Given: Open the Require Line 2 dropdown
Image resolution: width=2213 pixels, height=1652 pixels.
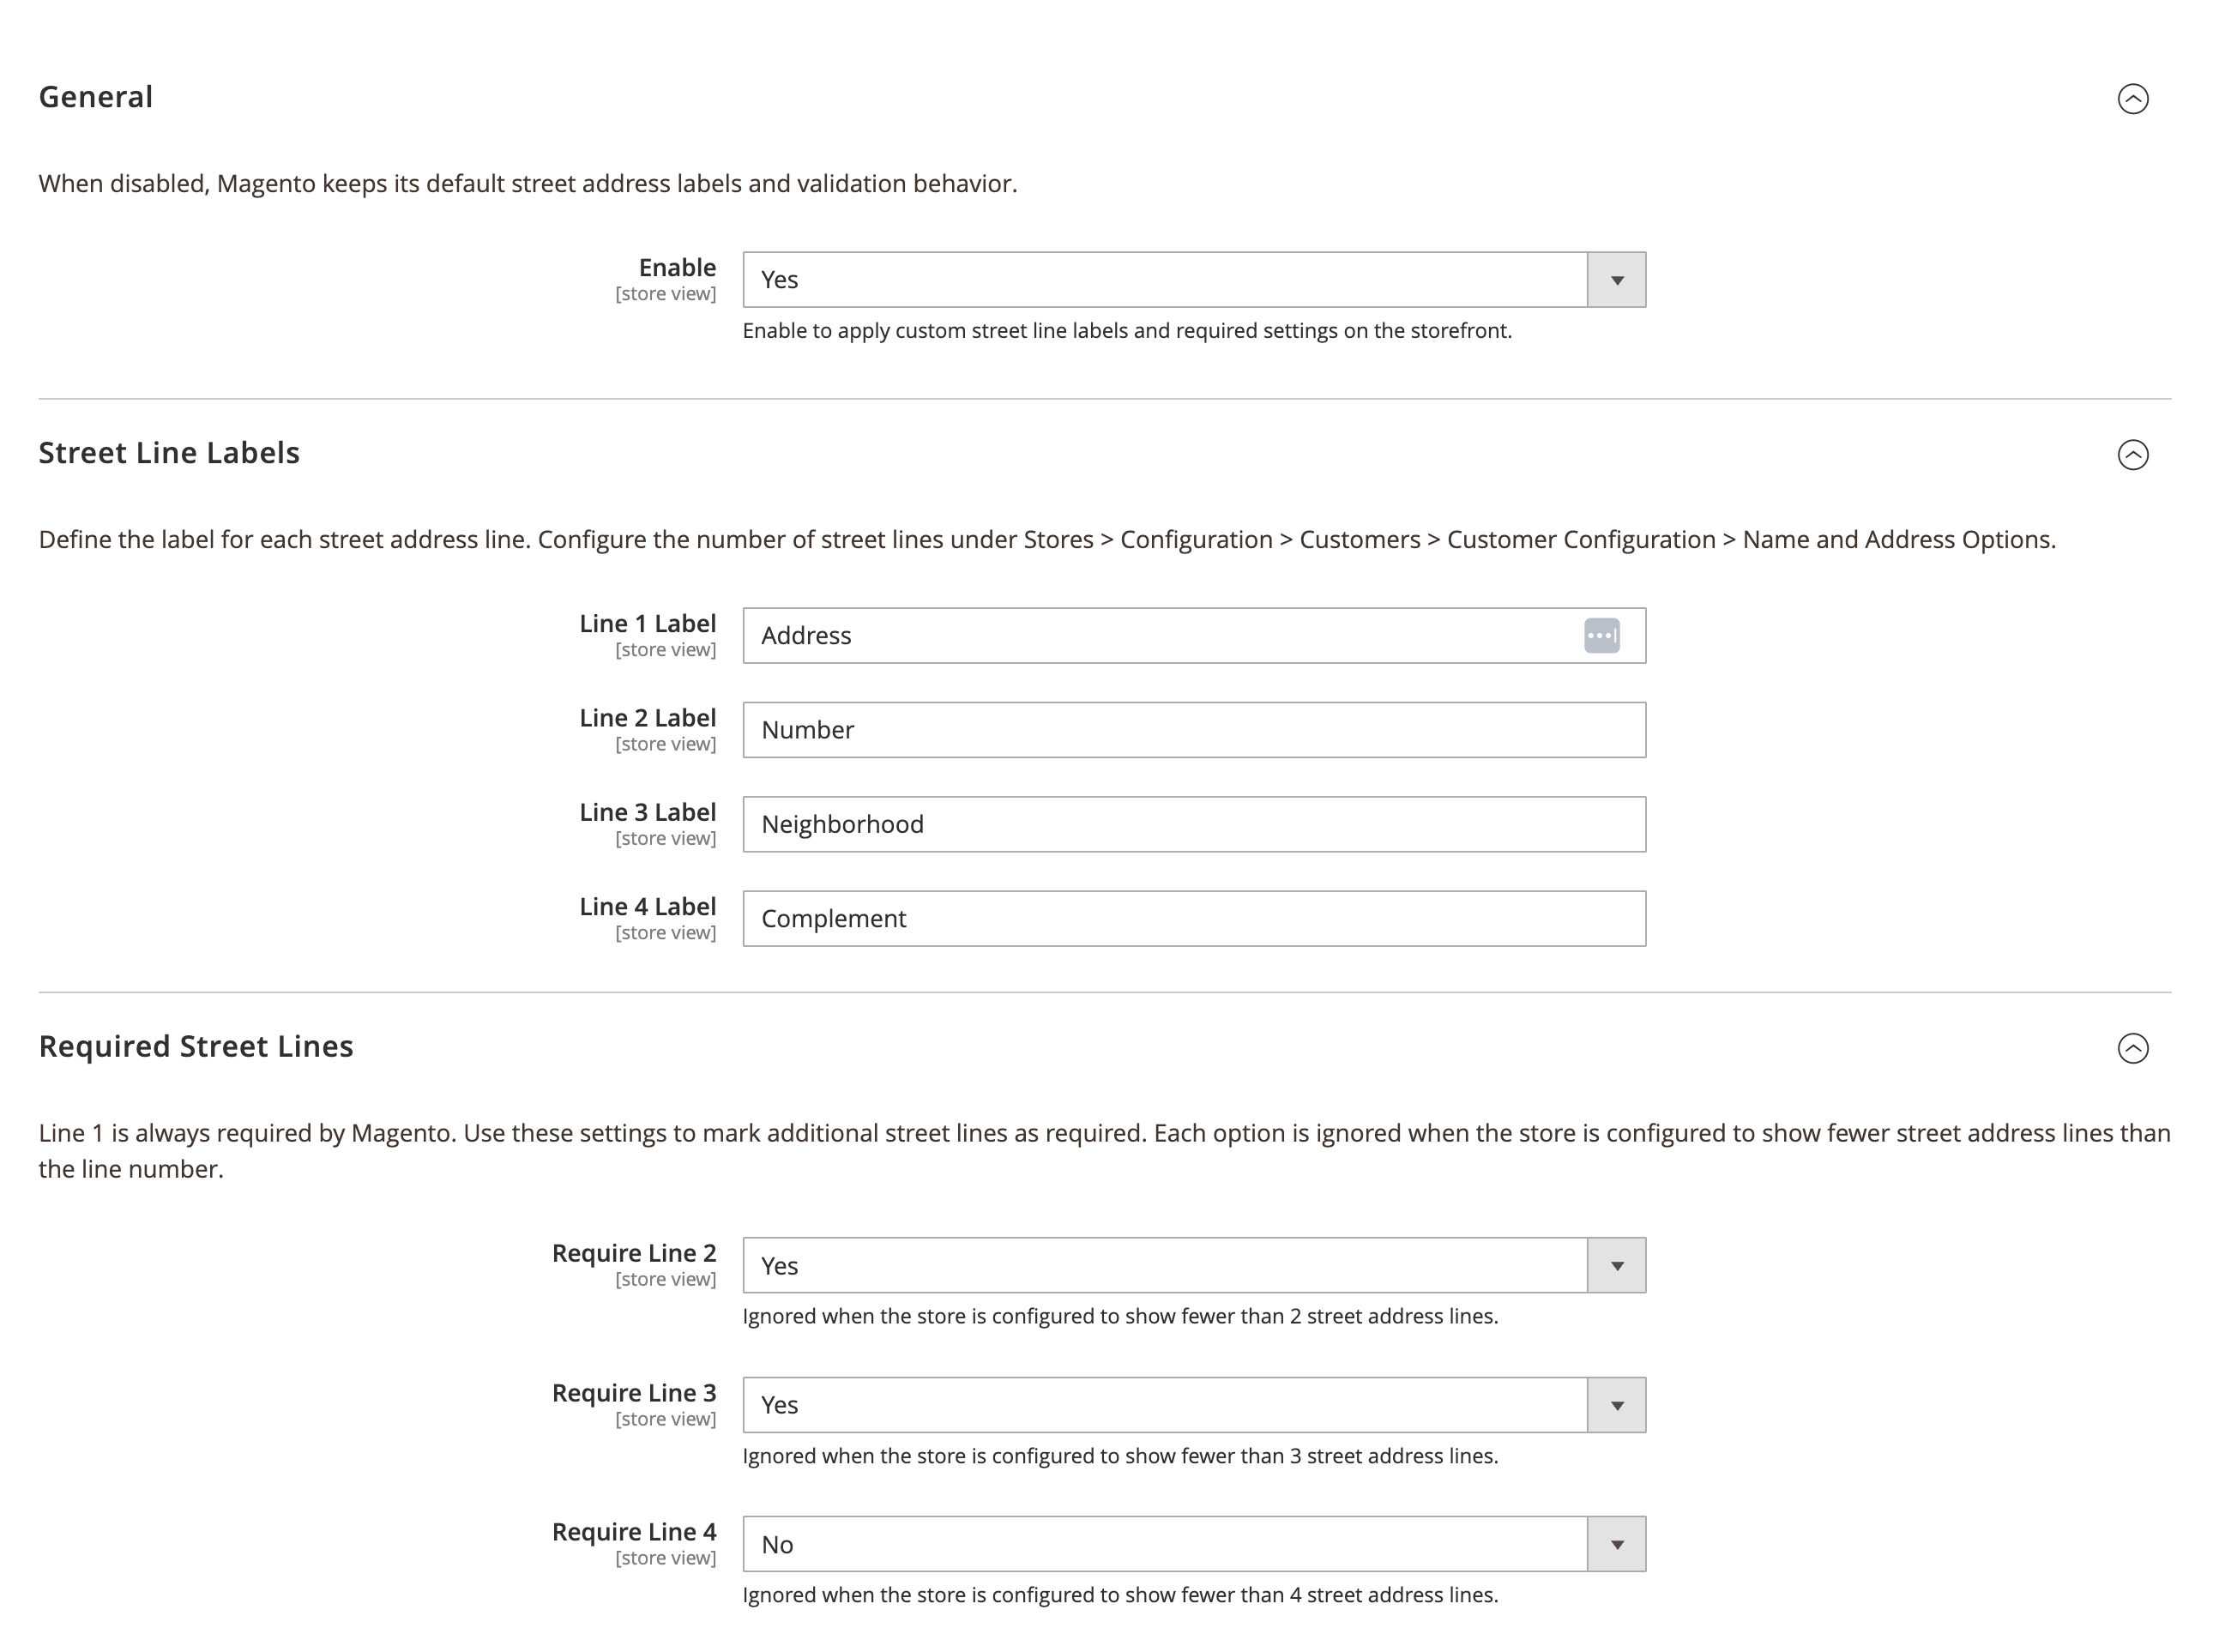Looking at the screenshot, I should point(1193,1265).
